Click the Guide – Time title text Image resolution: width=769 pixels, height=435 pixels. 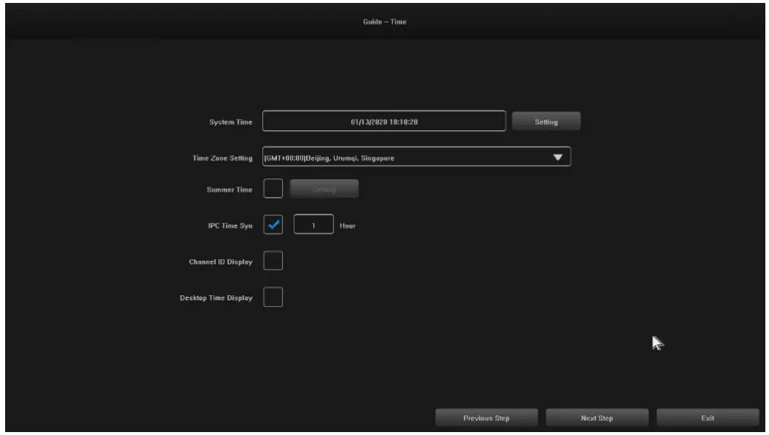point(384,21)
